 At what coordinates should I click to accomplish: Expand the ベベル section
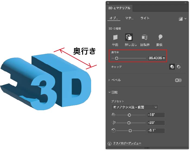coord(109,80)
